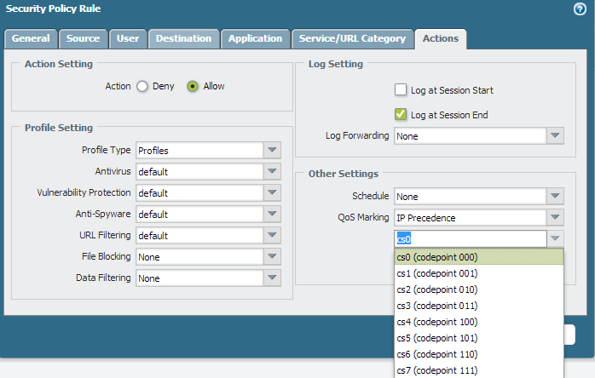
Task: Open the Schedule dropdown arrow
Action: [555, 197]
